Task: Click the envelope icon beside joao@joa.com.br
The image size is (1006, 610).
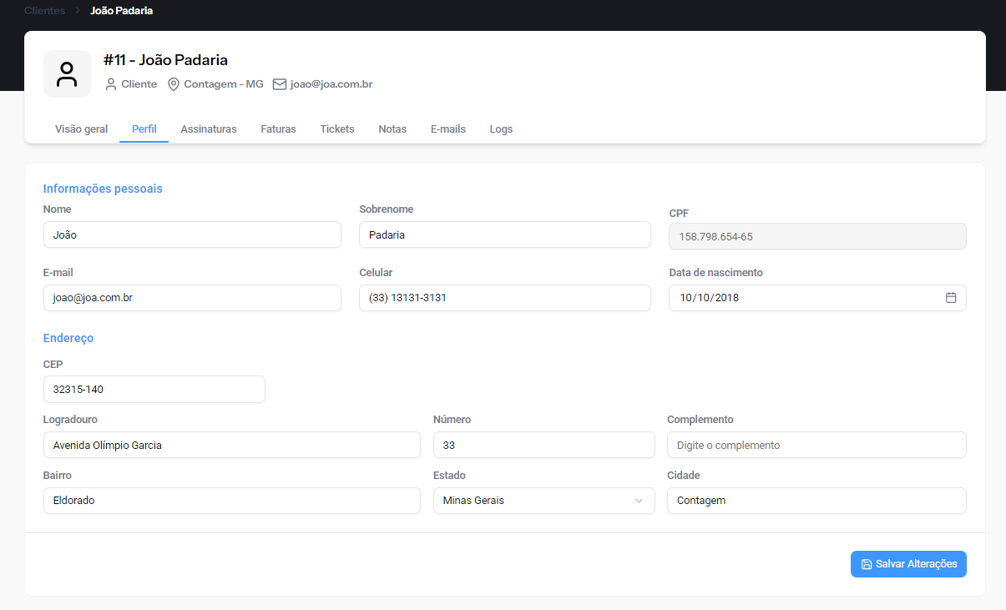Action: (280, 84)
